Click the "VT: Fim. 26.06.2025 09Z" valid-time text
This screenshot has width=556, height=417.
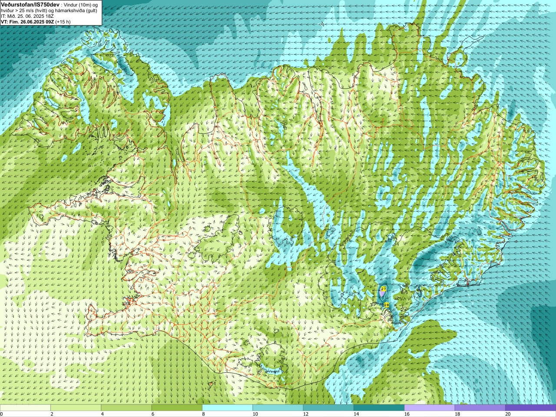[27, 22]
